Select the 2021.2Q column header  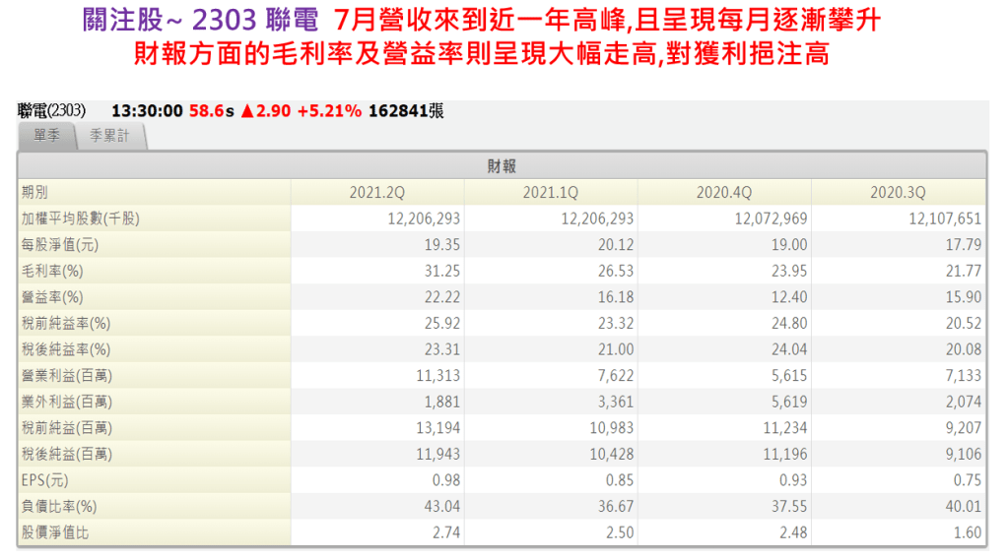pyautogui.click(x=375, y=193)
